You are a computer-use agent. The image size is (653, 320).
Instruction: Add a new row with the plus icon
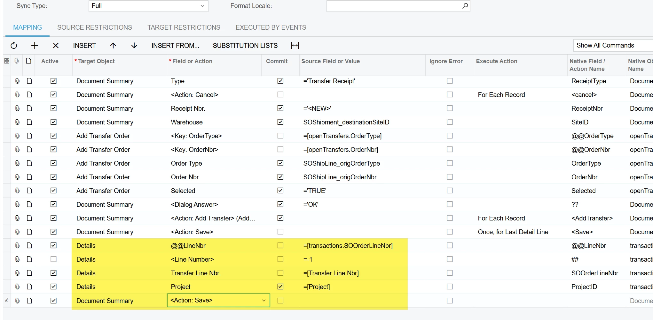35,46
